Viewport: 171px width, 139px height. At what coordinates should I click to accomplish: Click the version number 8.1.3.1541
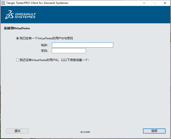85,132
